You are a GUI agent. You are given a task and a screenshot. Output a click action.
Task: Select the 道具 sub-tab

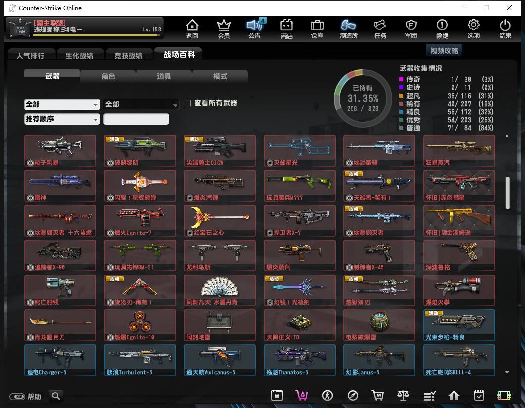click(164, 76)
